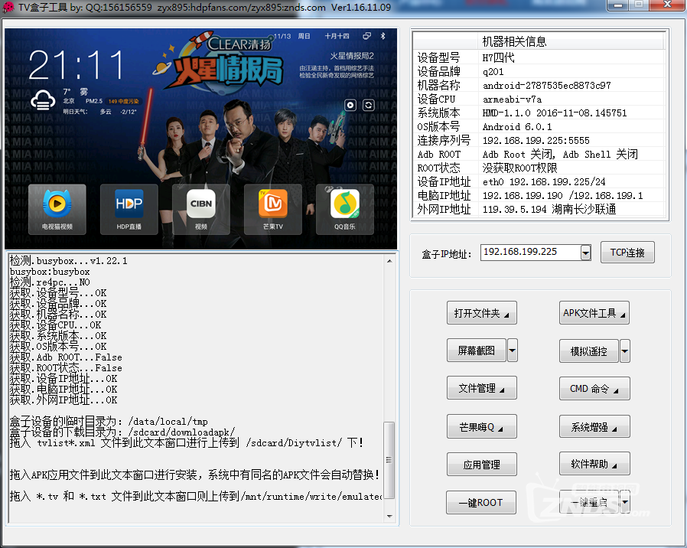Click the 应用管理 button
Image resolution: width=687 pixels, height=548 pixels.
481,465
